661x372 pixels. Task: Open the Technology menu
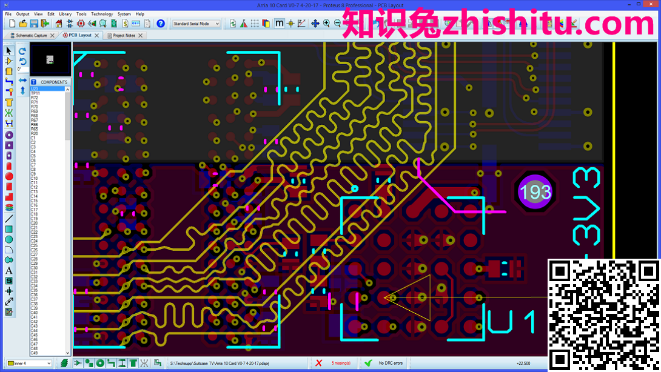point(102,14)
